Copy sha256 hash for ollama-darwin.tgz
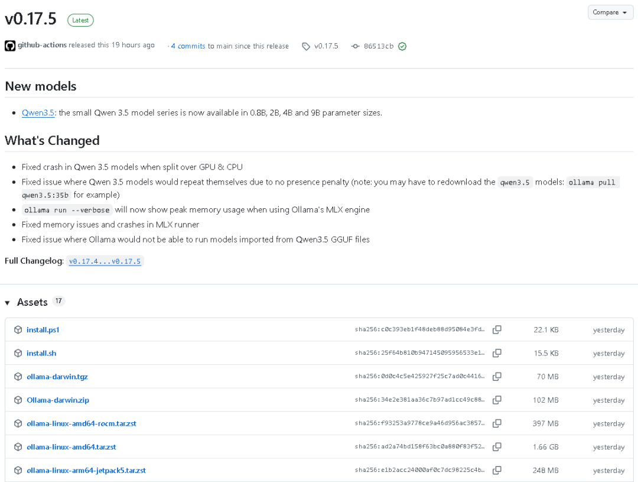 pyautogui.click(x=497, y=377)
